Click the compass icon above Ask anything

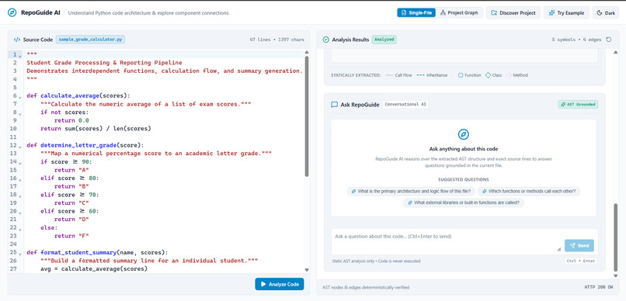point(464,134)
